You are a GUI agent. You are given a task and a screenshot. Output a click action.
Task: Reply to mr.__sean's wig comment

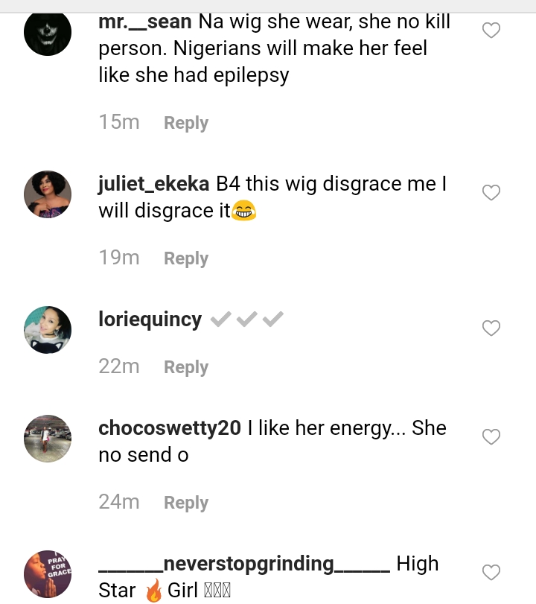[x=185, y=122]
